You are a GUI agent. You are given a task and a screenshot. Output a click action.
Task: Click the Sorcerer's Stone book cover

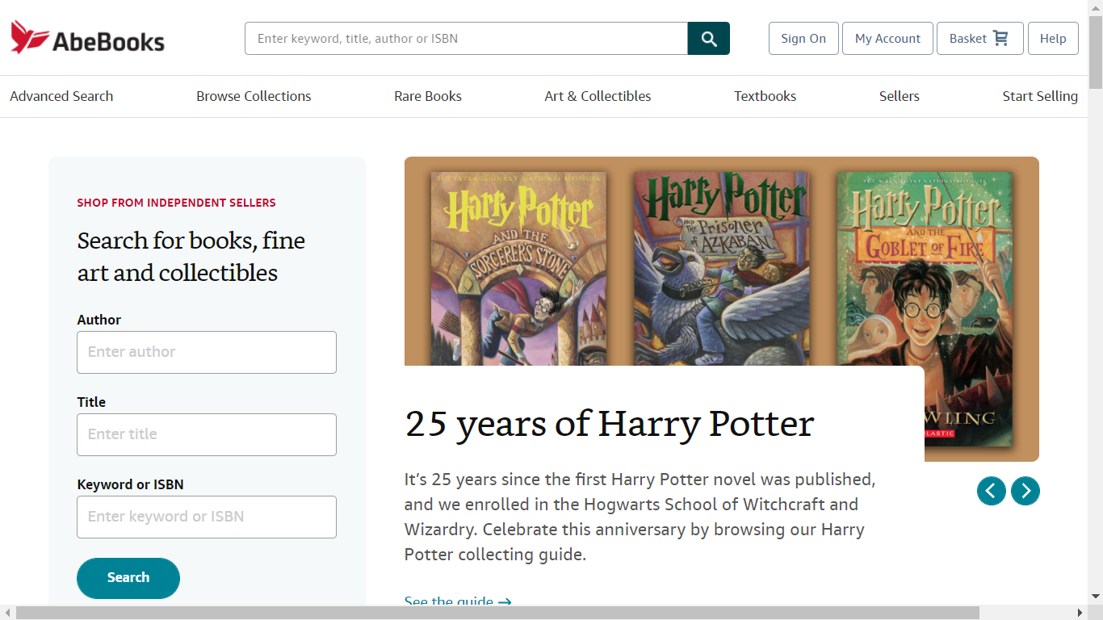(518, 266)
